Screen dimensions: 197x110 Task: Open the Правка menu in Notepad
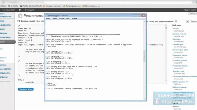[x=54, y=18]
